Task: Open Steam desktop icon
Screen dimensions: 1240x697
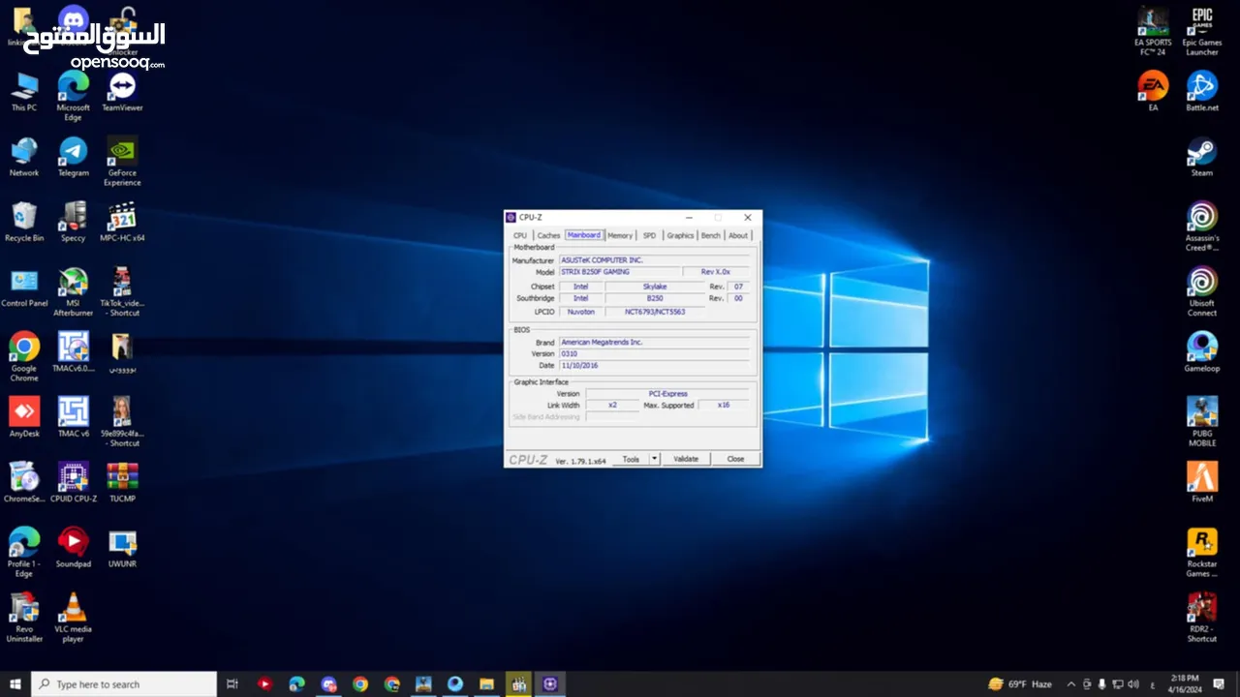Action: pyautogui.click(x=1202, y=157)
